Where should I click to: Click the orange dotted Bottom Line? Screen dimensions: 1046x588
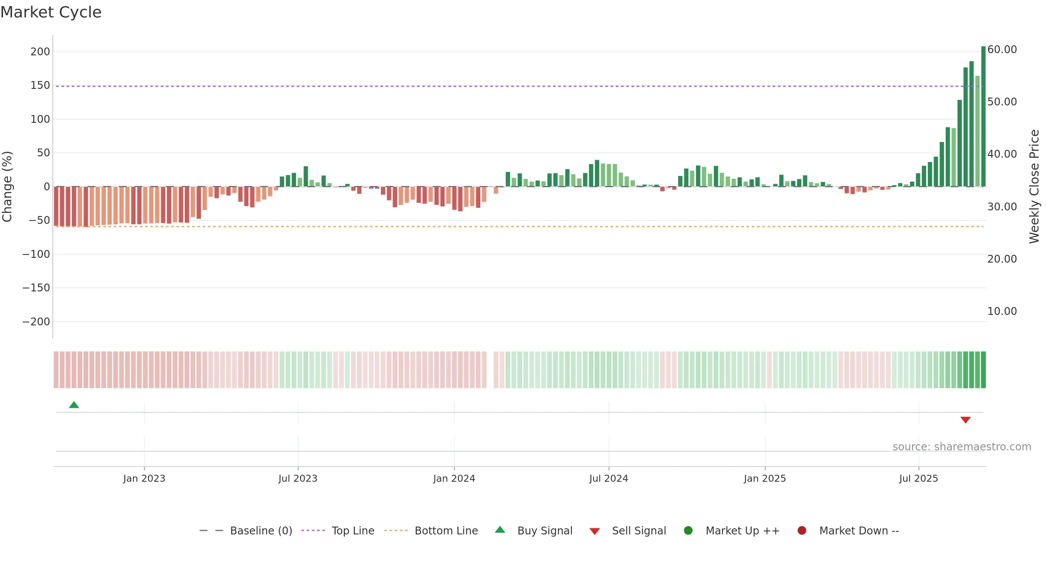click(x=519, y=226)
